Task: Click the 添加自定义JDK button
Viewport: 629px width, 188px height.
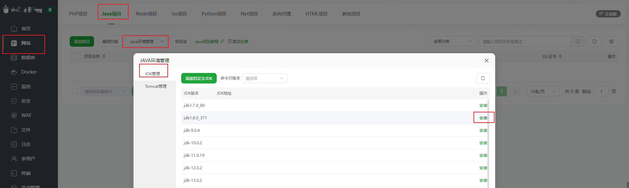Action: point(199,78)
